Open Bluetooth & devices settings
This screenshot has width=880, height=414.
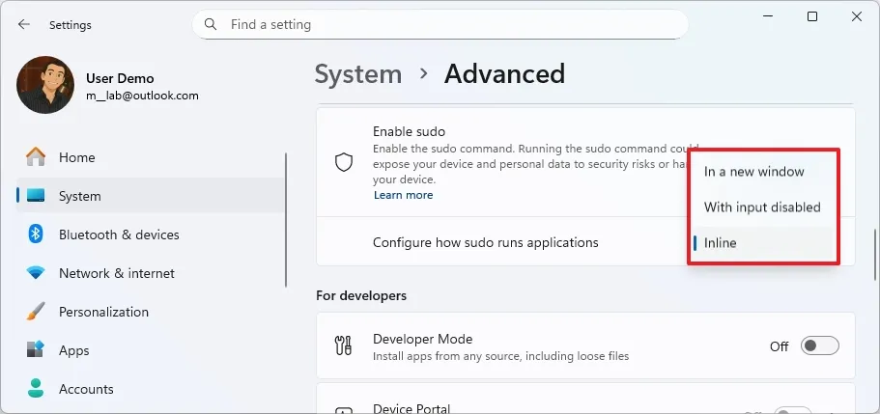click(x=151, y=235)
